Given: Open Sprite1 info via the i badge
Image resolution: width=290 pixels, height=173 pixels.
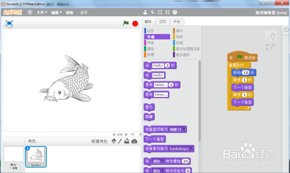Looking at the screenshot, I should (28, 148).
